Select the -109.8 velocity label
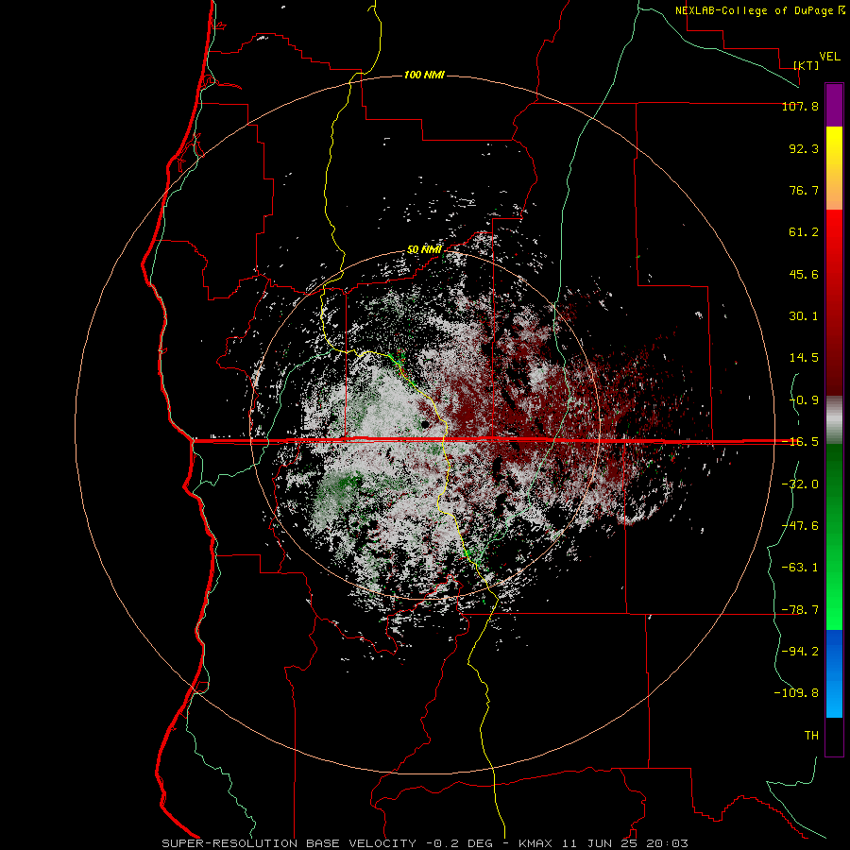 click(796, 693)
